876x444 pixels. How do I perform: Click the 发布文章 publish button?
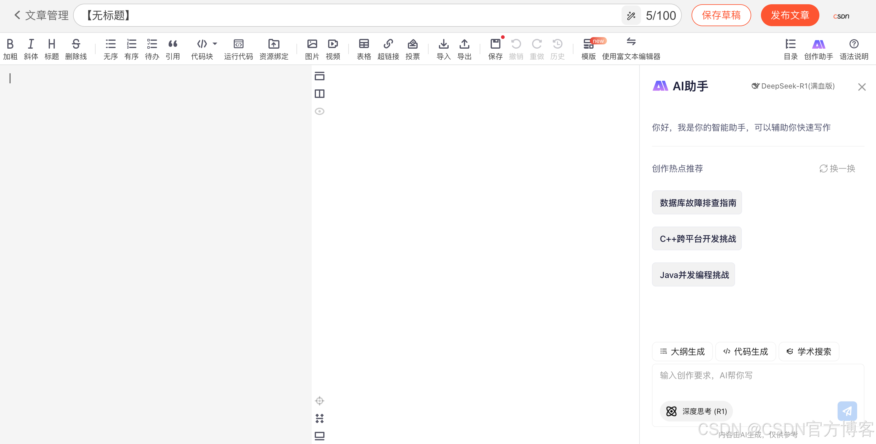click(x=790, y=15)
